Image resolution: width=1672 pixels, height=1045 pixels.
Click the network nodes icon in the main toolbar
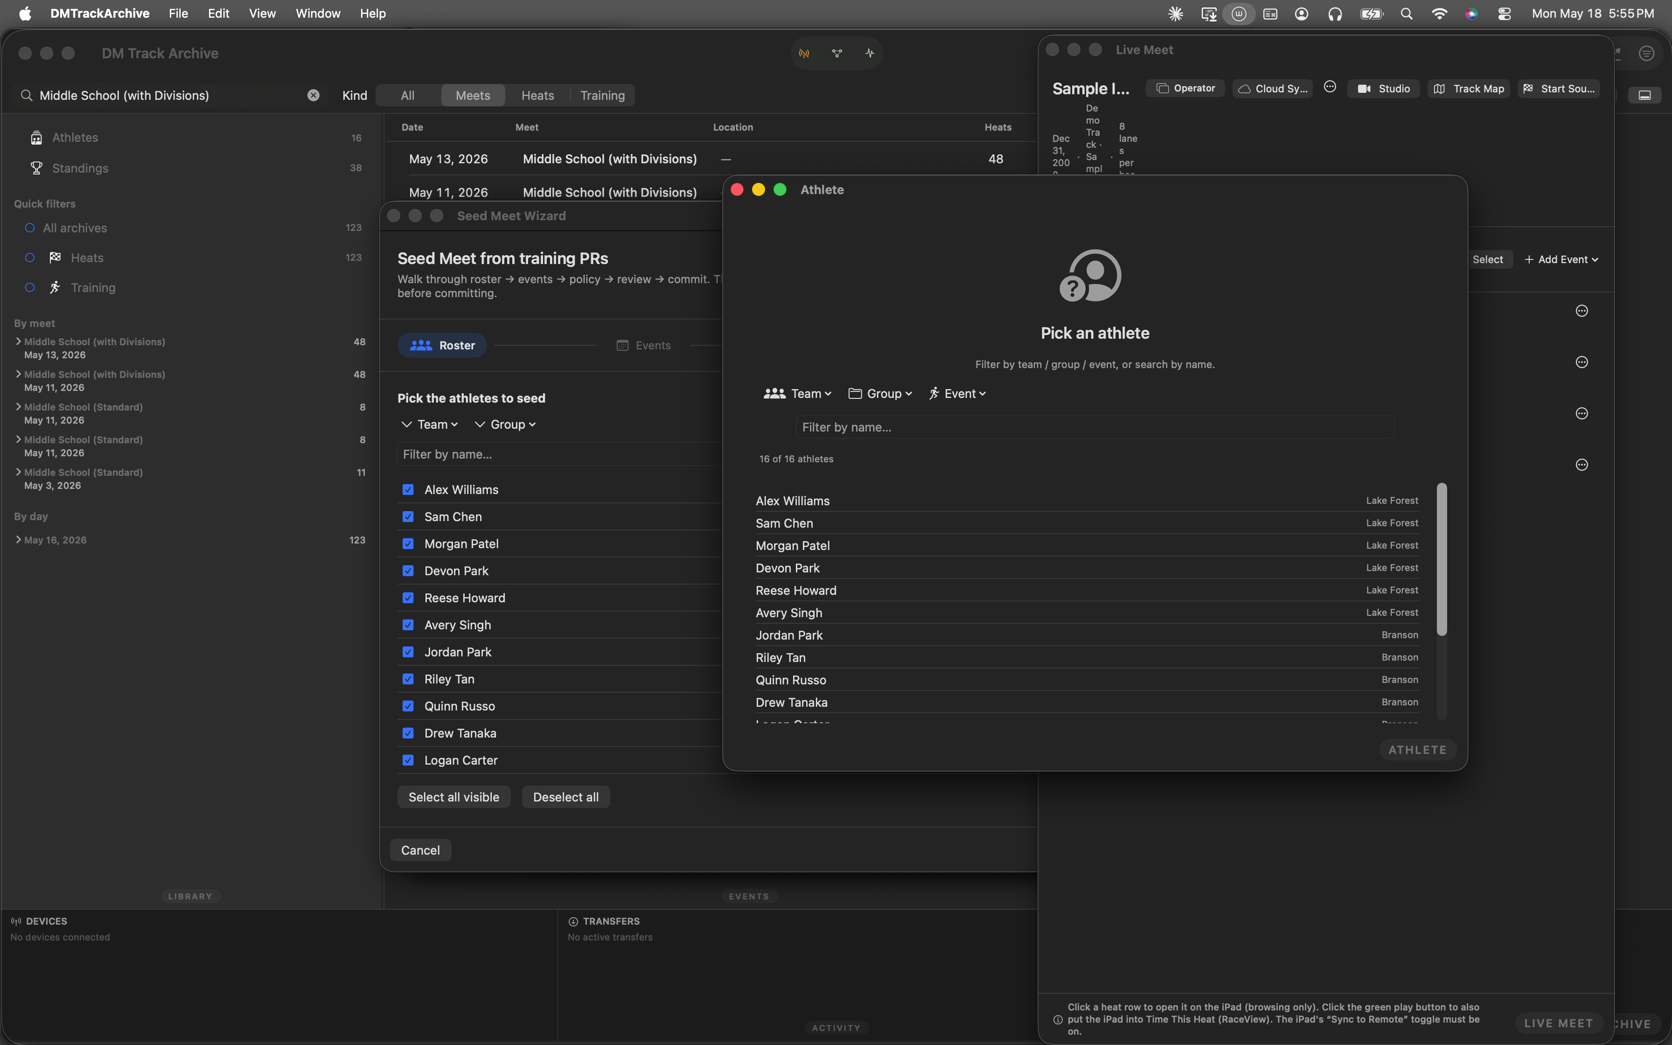click(x=836, y=53)
